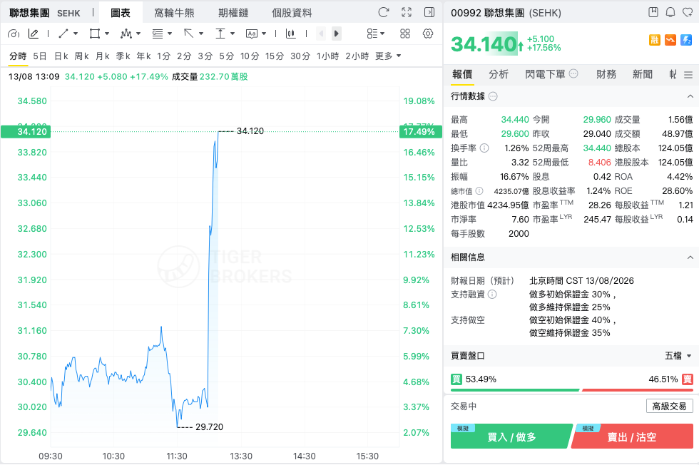Screen dimensions: 699x465
Task: Open the hamburger menu beside tabs
Action: (688, 75)
